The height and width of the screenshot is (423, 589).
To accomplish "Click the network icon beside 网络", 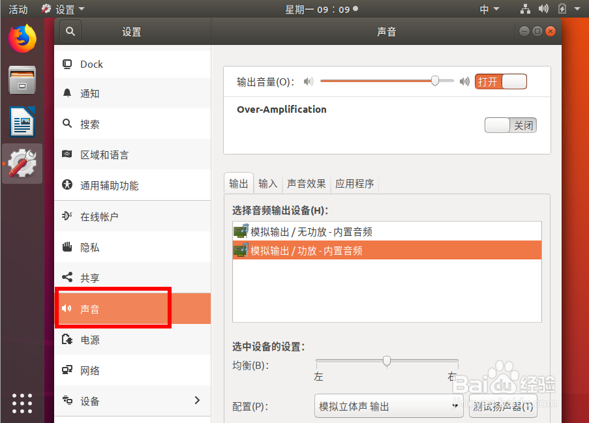I will pyautogui.click(x=67, y=370).
